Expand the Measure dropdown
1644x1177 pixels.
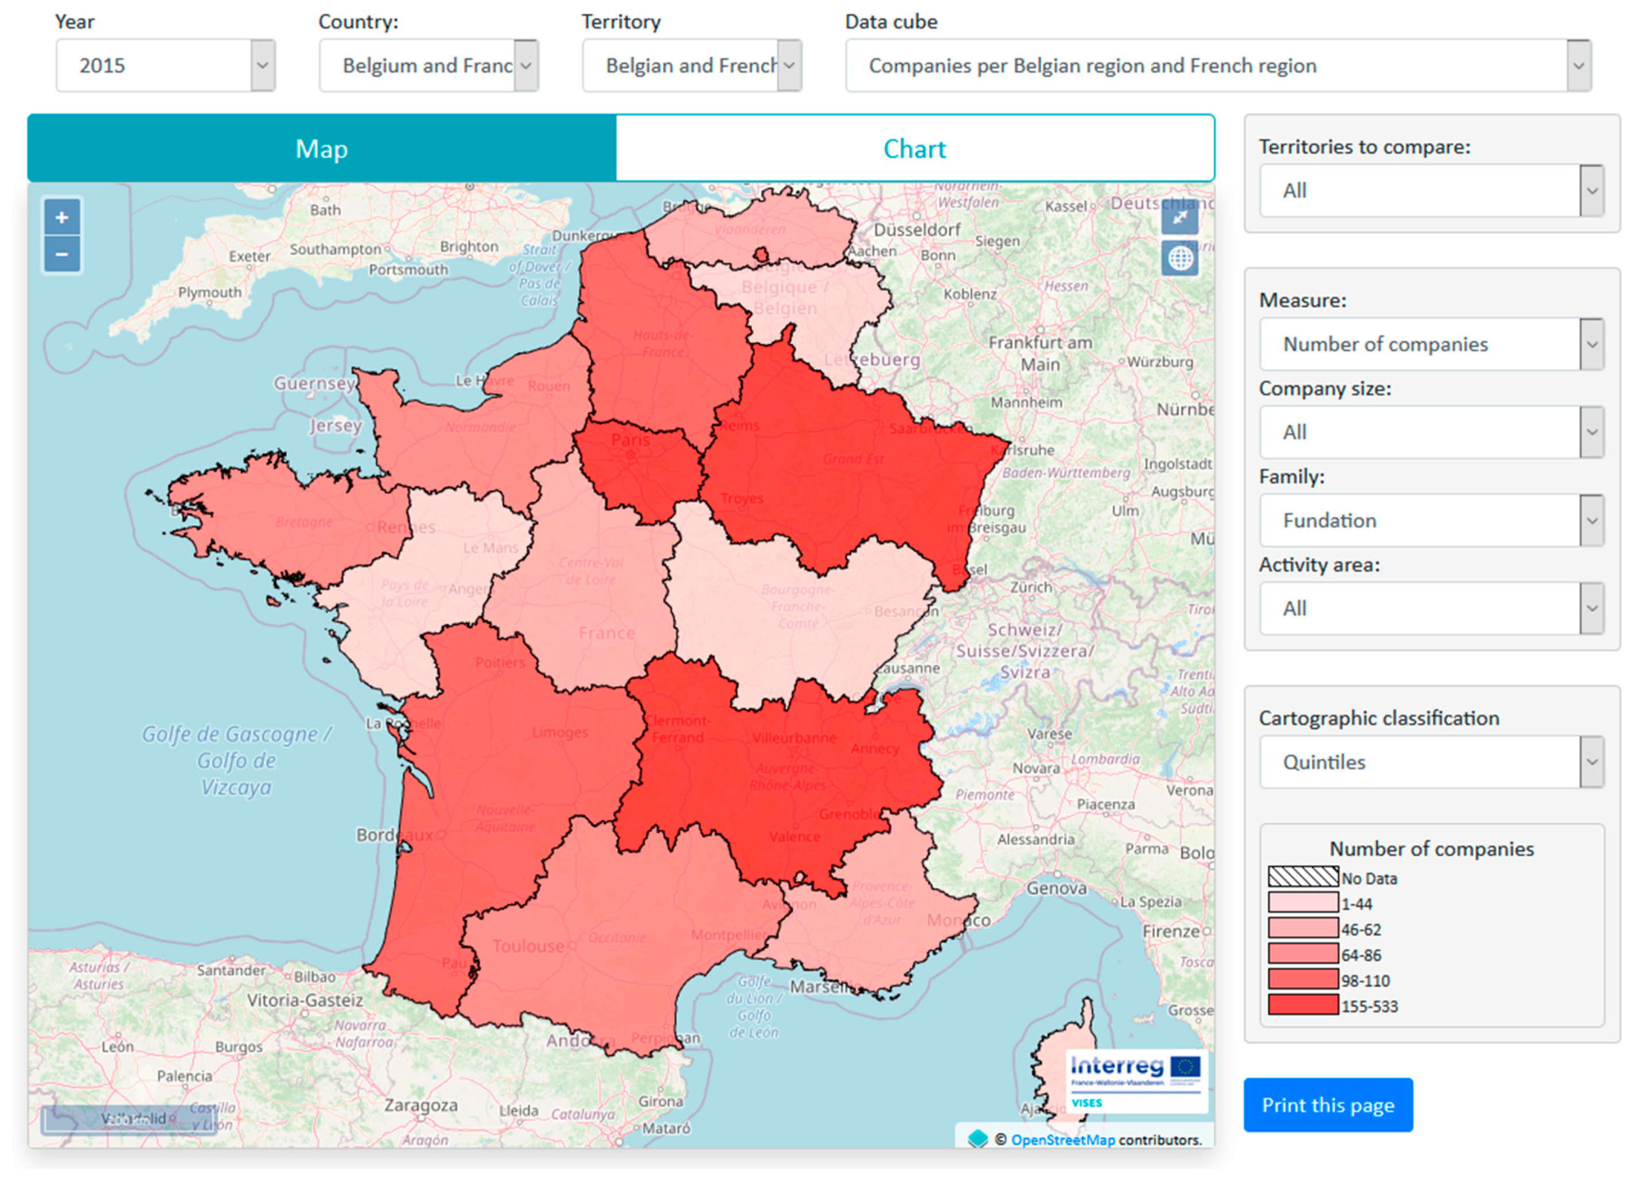(1431, 344)
